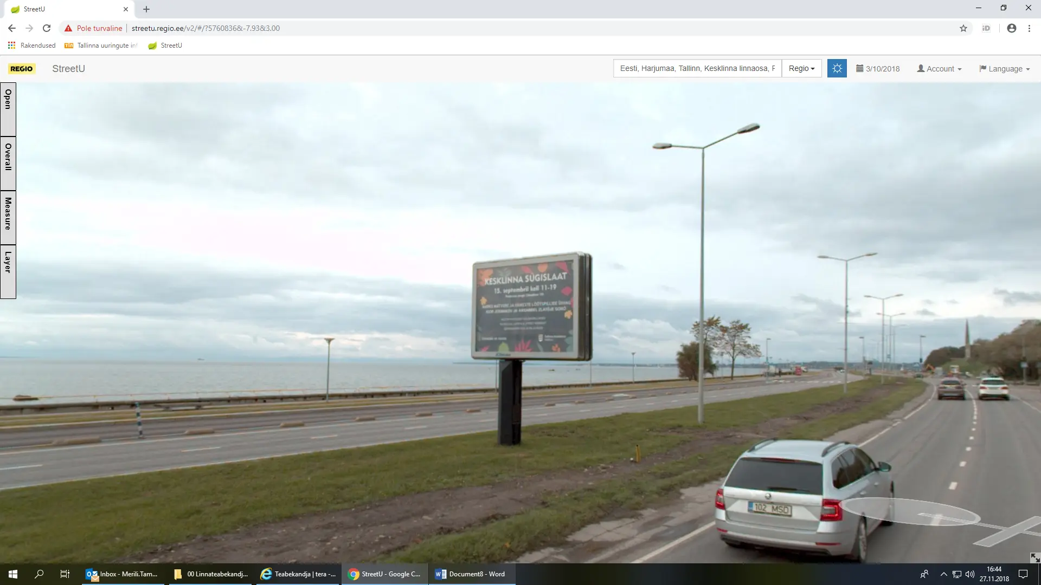
Task: Open the Chrome profile avatar icon
Action: pos(1011,28)
